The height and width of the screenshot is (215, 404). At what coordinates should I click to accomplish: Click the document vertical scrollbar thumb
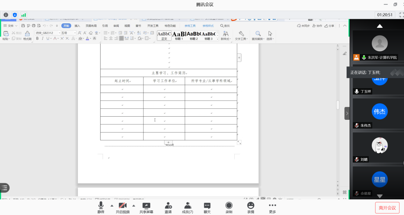tap(338, 105)
